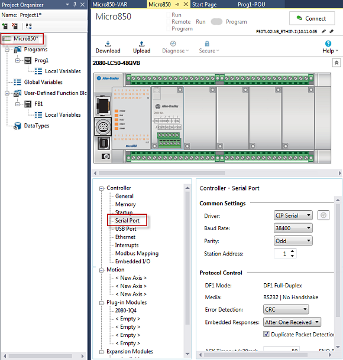
Task: Click the round button beside Driver dropdown
Action: click(x=323, y=215)
